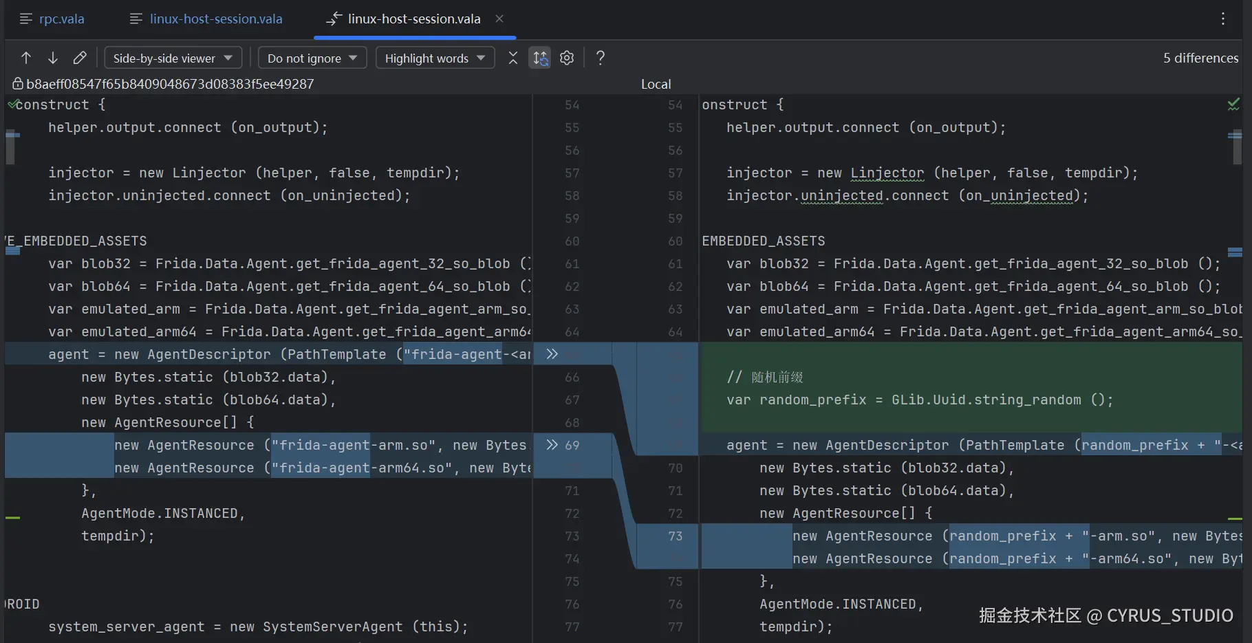Toggle collapse unchanged fragments
The width and height of the screenshot is (1252, 643).
(x=513, y=58)
